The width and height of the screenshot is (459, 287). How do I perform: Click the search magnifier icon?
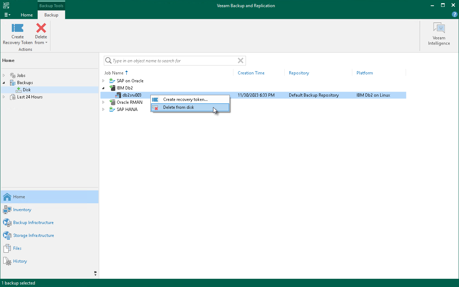(x=108, y=61)
